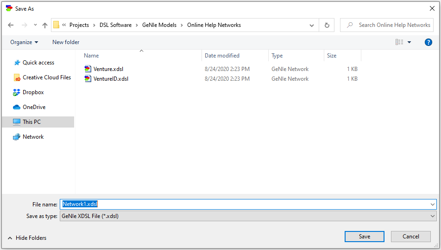This screenshot has width=441, height=250.
Task: Open Network in navigation pane
Action: click(33, 137)
